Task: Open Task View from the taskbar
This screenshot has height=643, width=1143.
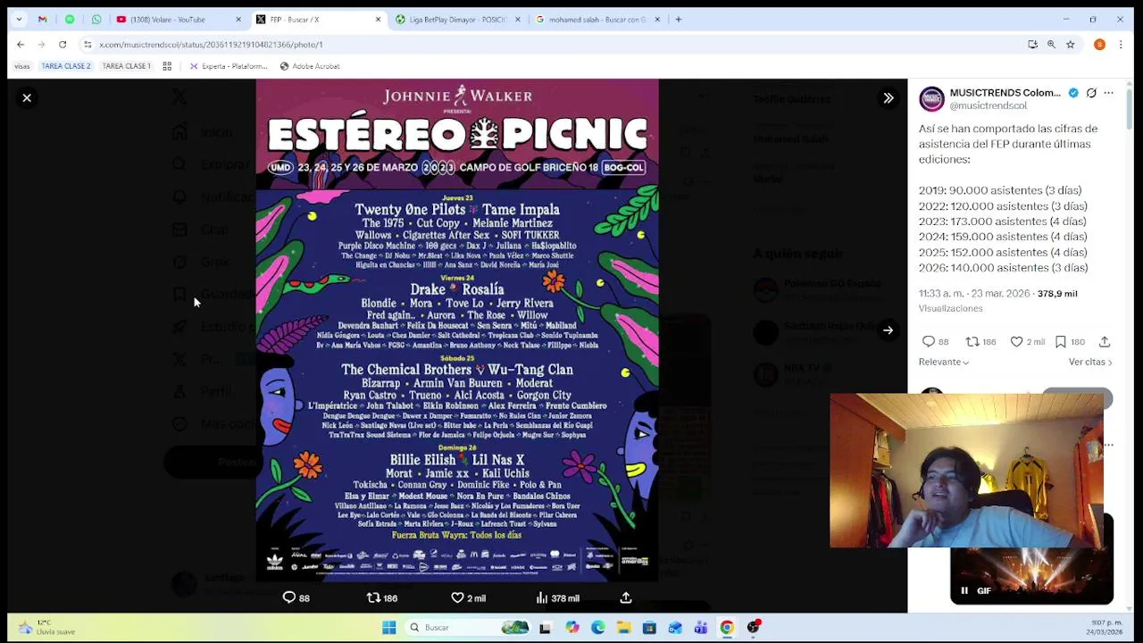Action: click(x=545, y=628)
